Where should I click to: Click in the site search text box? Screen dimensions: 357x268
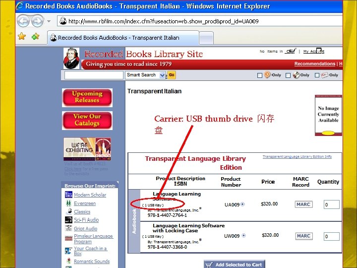pyautogui.click(x=94, y=75)
